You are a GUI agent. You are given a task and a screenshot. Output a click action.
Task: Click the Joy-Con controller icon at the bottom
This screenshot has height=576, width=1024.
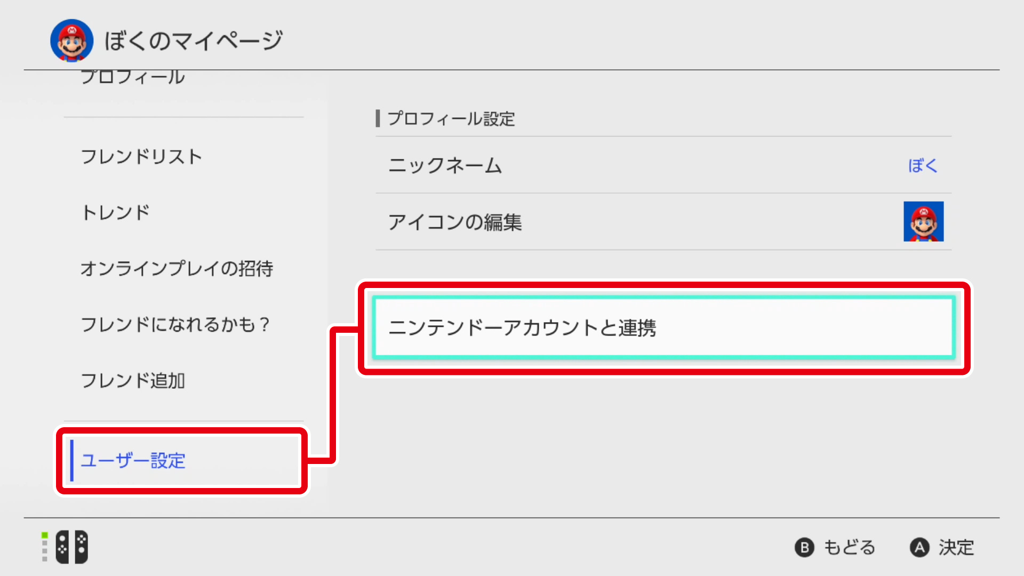tap(72, 547)
